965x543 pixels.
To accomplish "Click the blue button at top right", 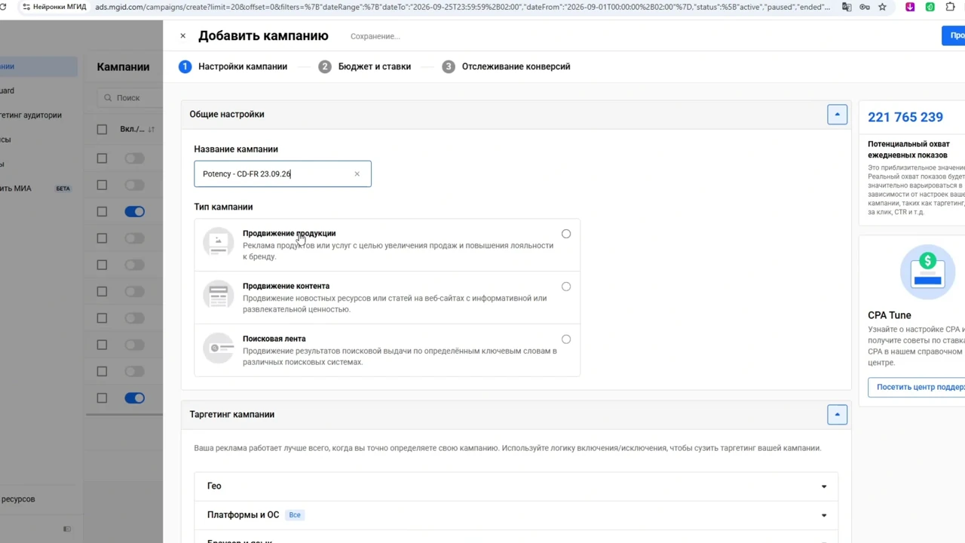I will coord(953,35).
